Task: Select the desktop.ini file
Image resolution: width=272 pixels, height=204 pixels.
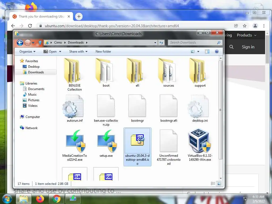Action: coord(200,108)
